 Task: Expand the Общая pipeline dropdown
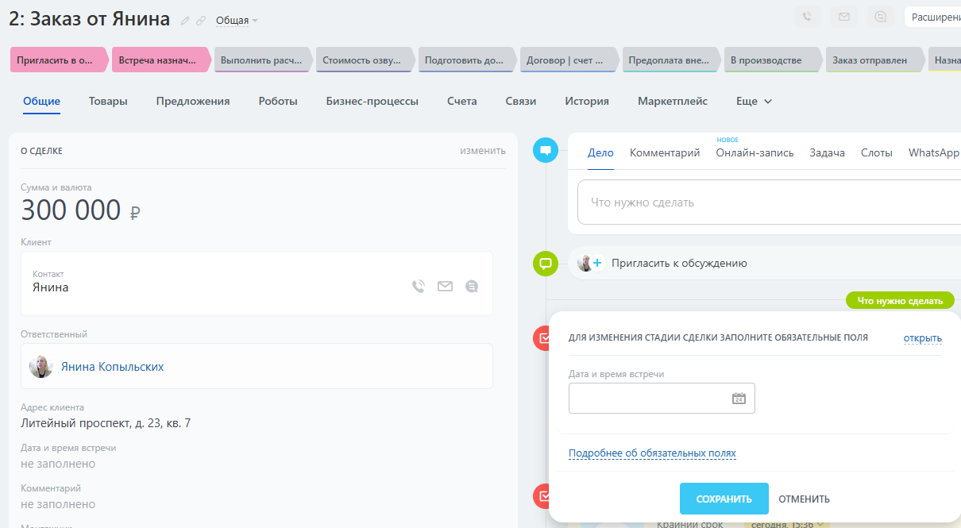tap(237, 21)
